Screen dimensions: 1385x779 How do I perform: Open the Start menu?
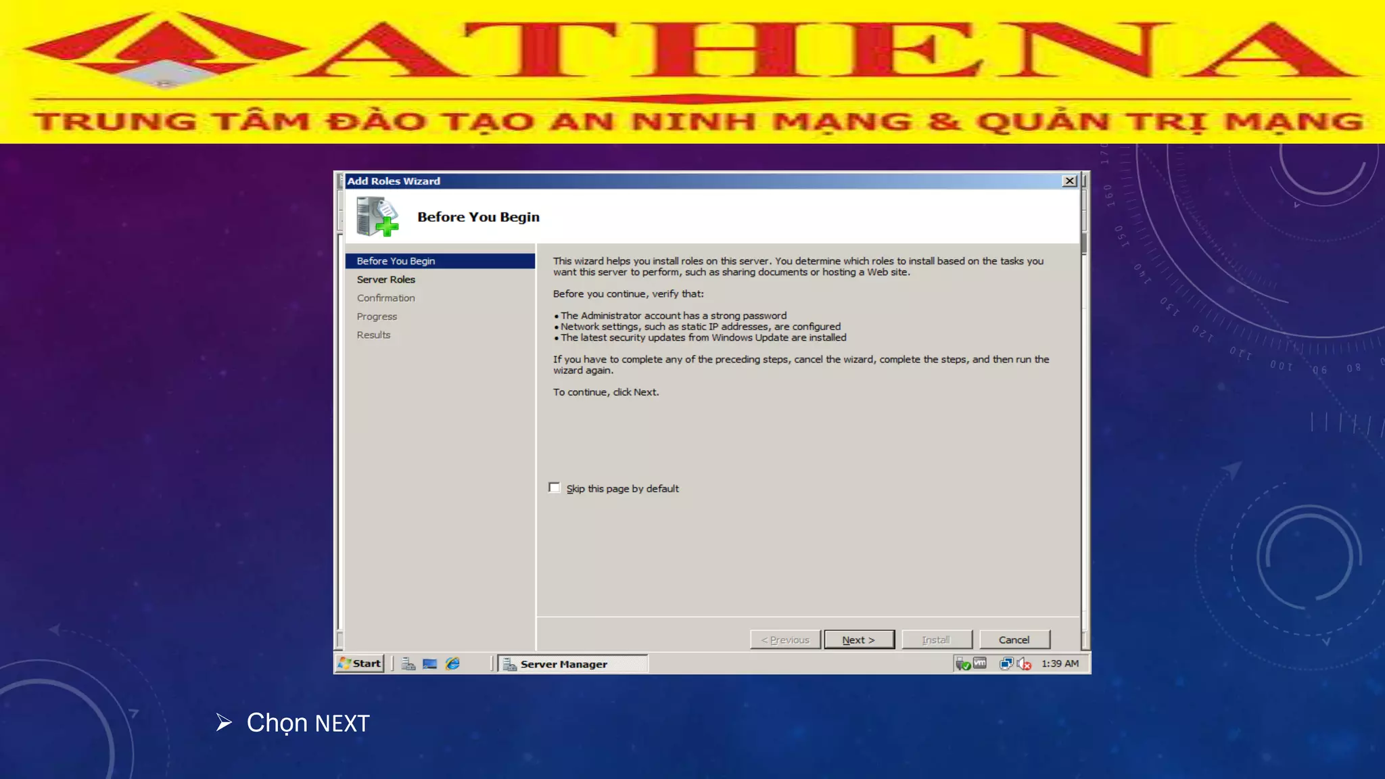360,663
